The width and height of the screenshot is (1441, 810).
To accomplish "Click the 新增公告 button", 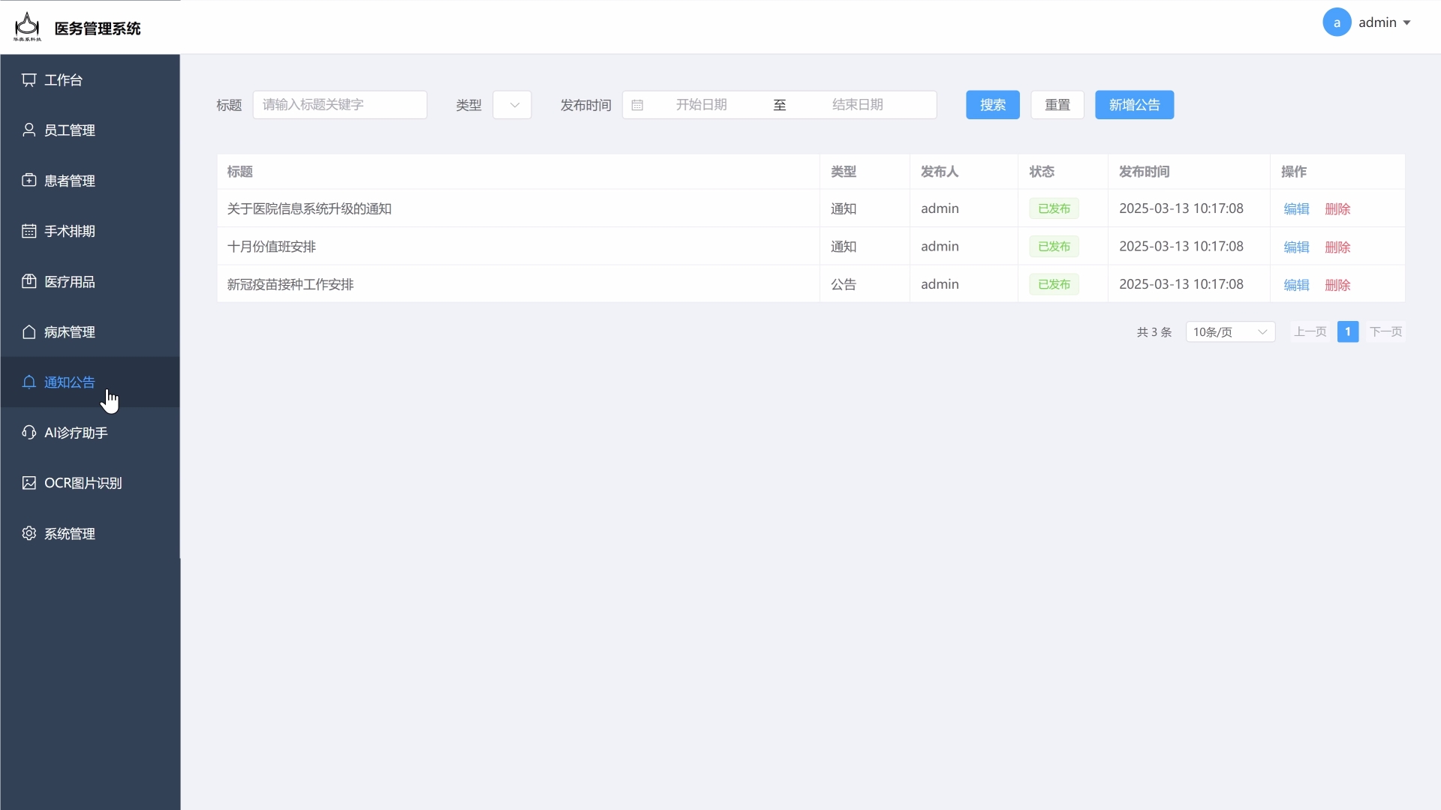I will 1134,105.
